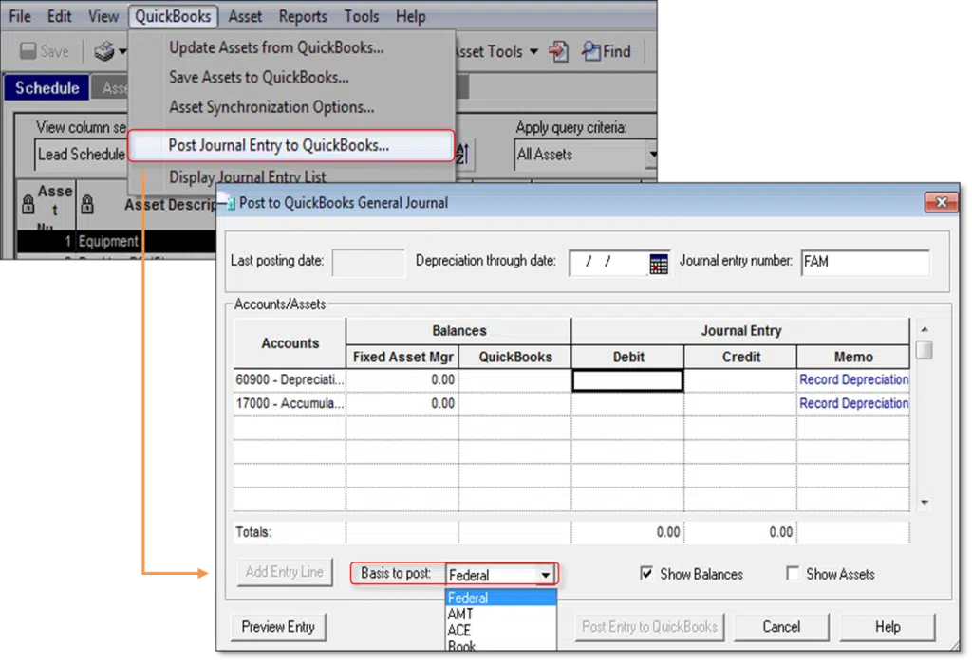Image resolution: width=972 pixels, height=663 pixels.
Task: Open the Help menu
Action: pos(410,16)
